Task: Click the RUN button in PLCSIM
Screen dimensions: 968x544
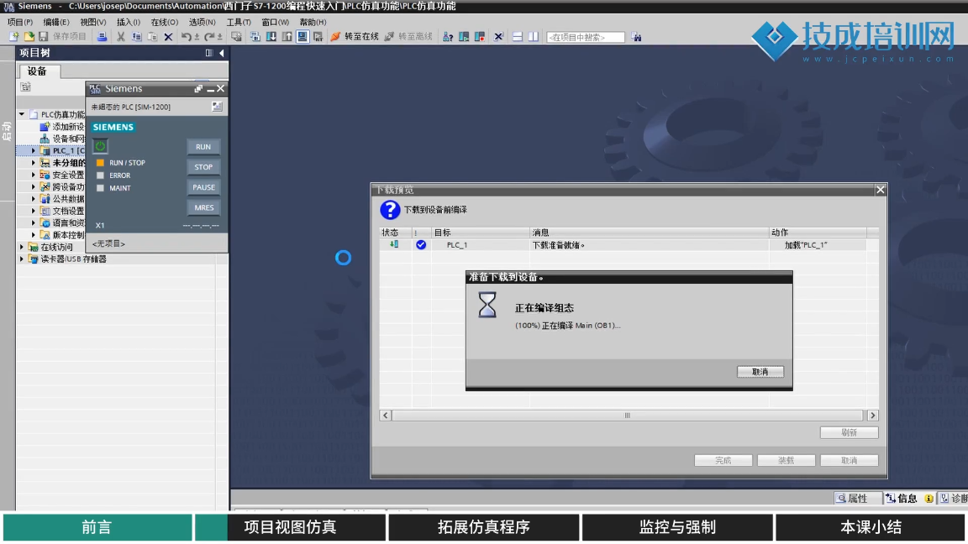Action: click(x=203, y=147)
